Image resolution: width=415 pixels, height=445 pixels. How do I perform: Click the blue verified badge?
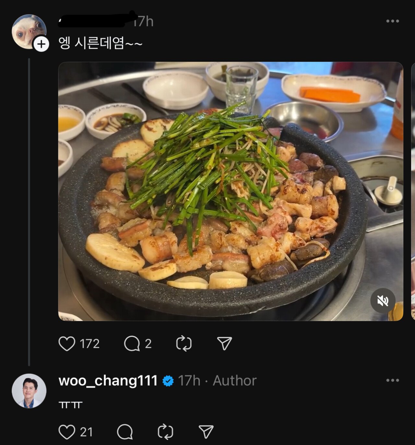(168, 381)
